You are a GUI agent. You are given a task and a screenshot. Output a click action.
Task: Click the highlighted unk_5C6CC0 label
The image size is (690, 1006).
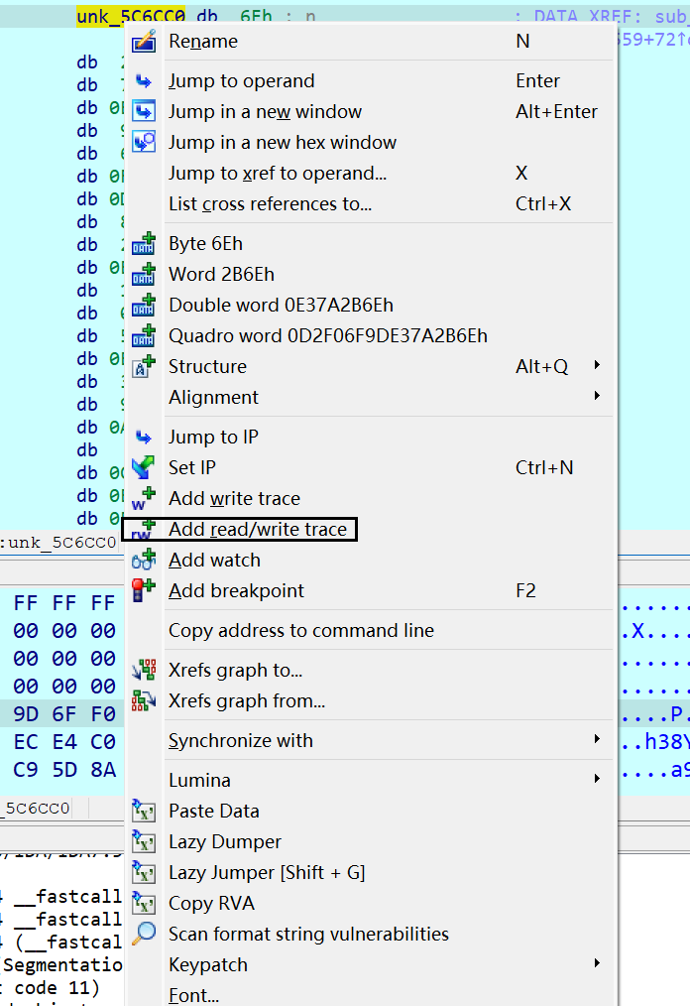pos(127,18)
